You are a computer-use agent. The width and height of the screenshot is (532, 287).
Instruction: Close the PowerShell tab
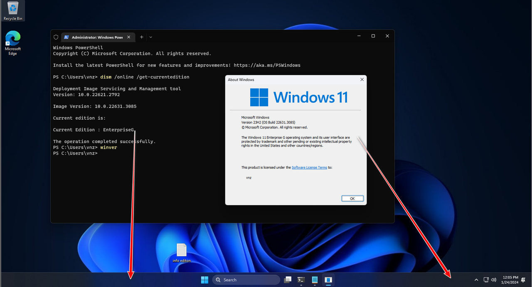129,37
